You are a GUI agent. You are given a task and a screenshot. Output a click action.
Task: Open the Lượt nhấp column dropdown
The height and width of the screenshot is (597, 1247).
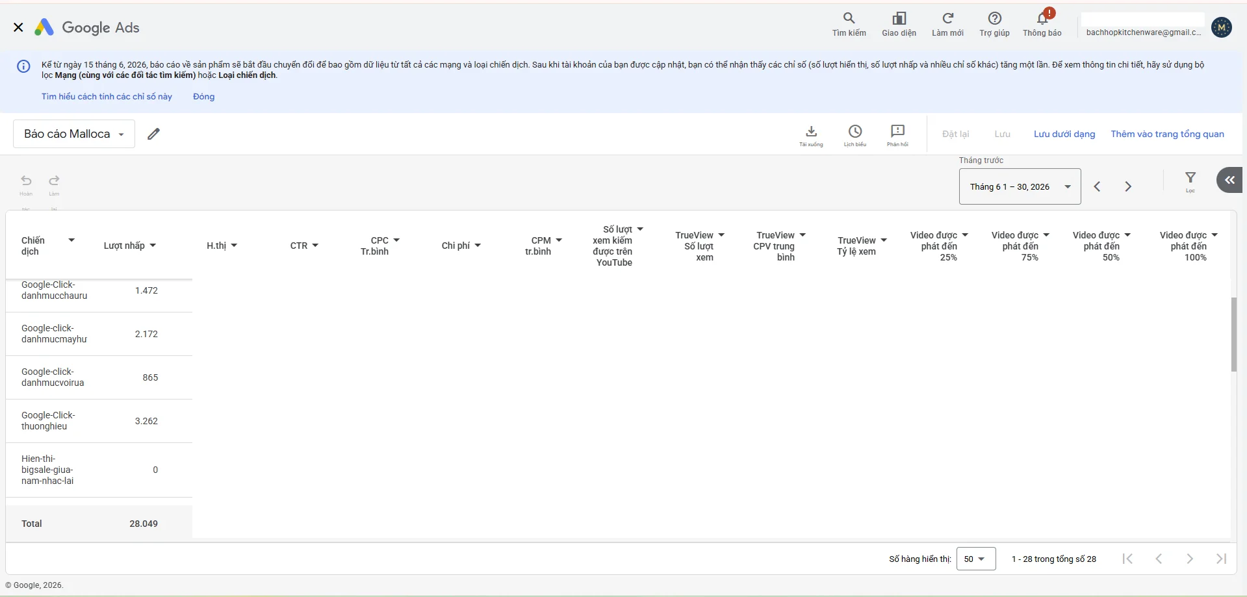coord(153,246)
